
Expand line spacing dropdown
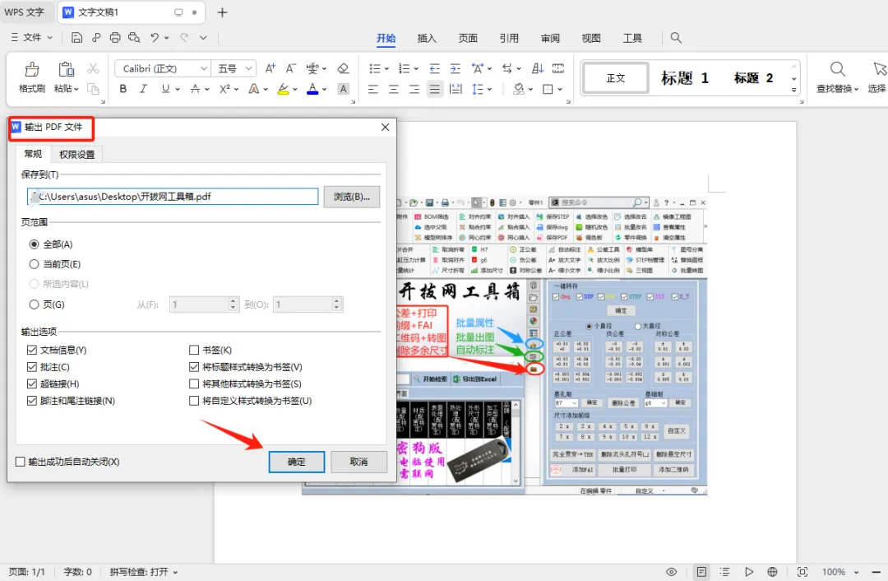[x=489, y=89]
